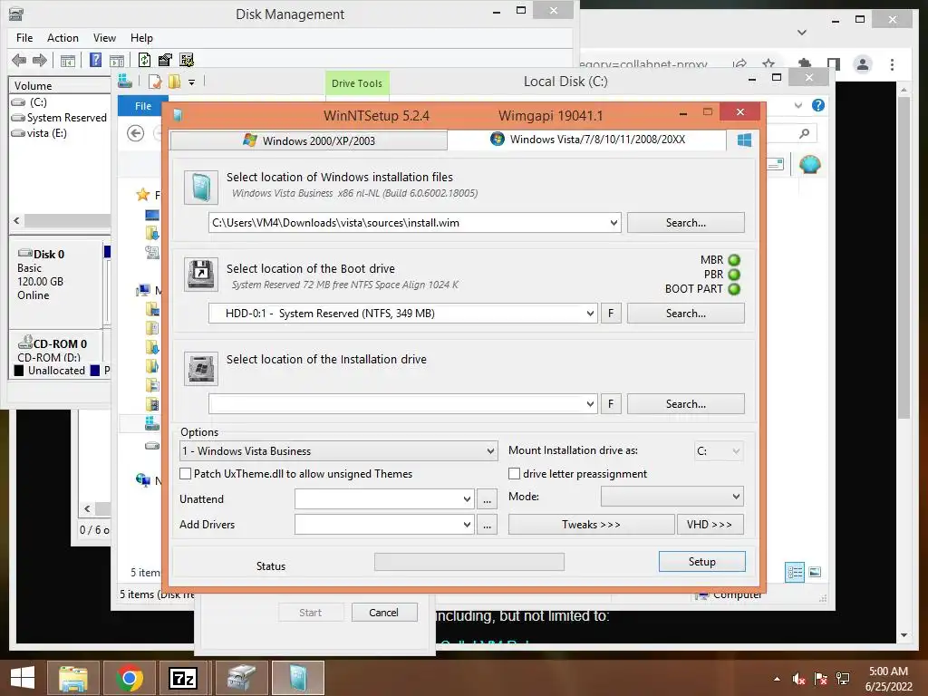Open Disk Management Help menu
This screenshot has height=696, width=928.
pos(141,38)
